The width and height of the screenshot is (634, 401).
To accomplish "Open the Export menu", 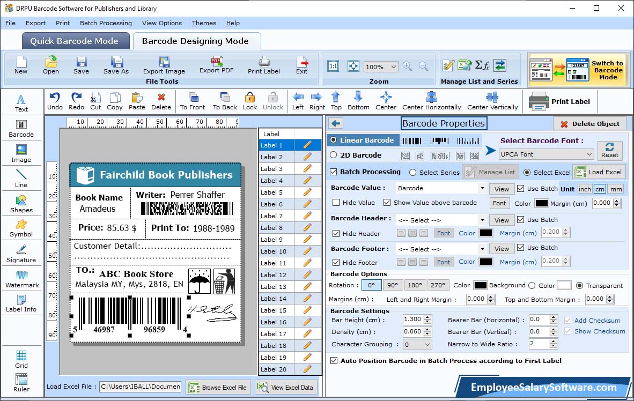I will [35, 23].
